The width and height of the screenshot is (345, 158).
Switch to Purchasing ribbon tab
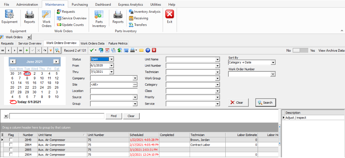pos(80,4)
